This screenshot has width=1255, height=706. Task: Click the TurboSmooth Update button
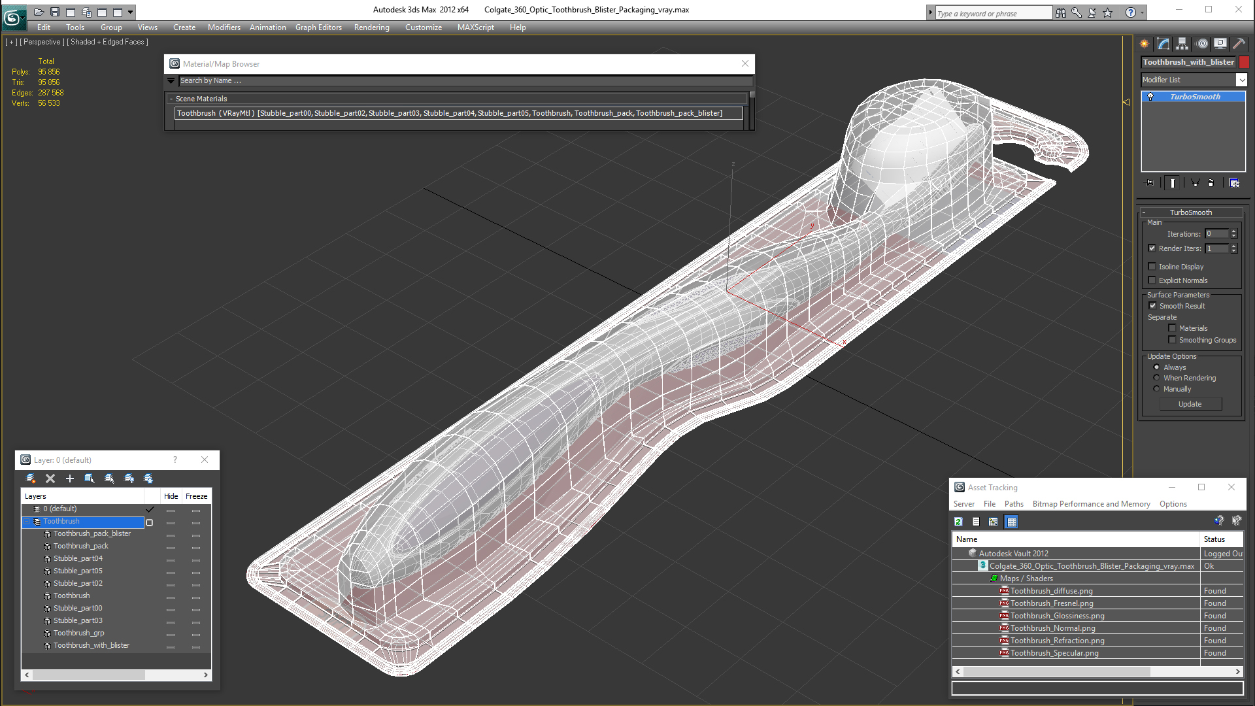(1190, 404)
